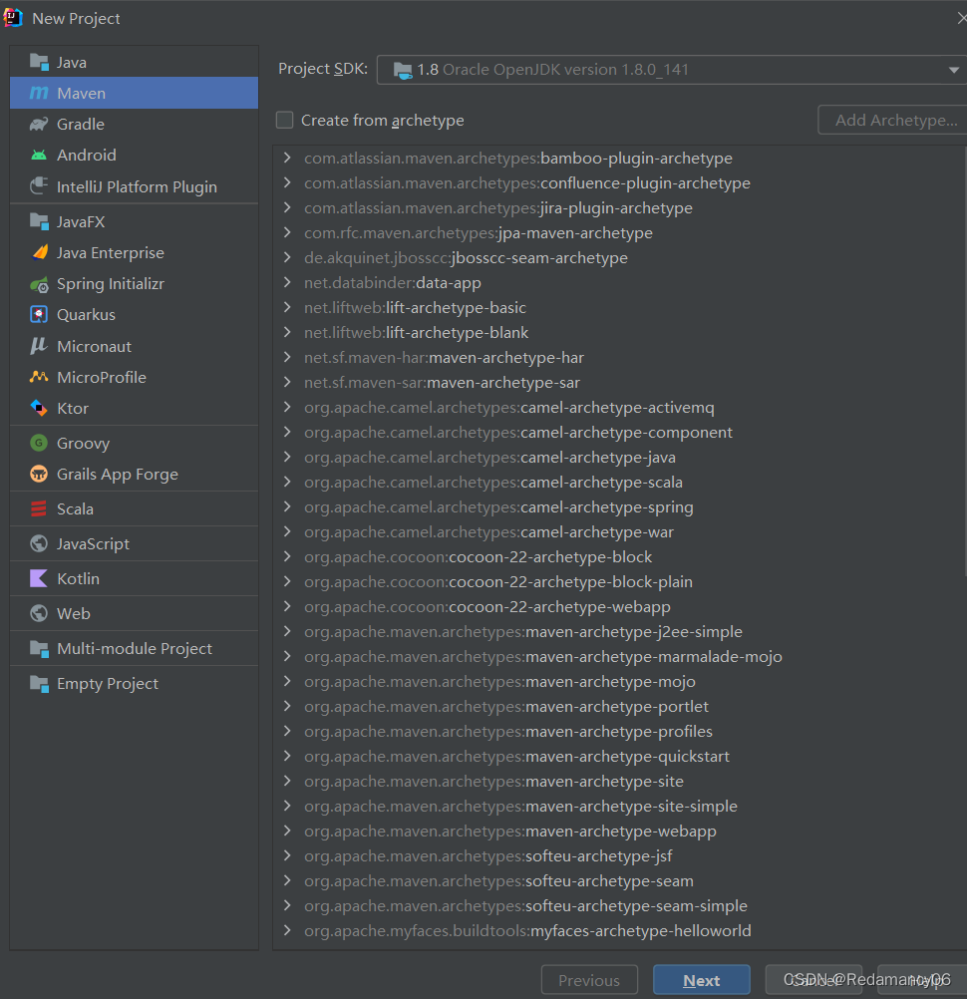Select camel-archetype-spring row
The image size is (967, 999).
tap(620, 506)
